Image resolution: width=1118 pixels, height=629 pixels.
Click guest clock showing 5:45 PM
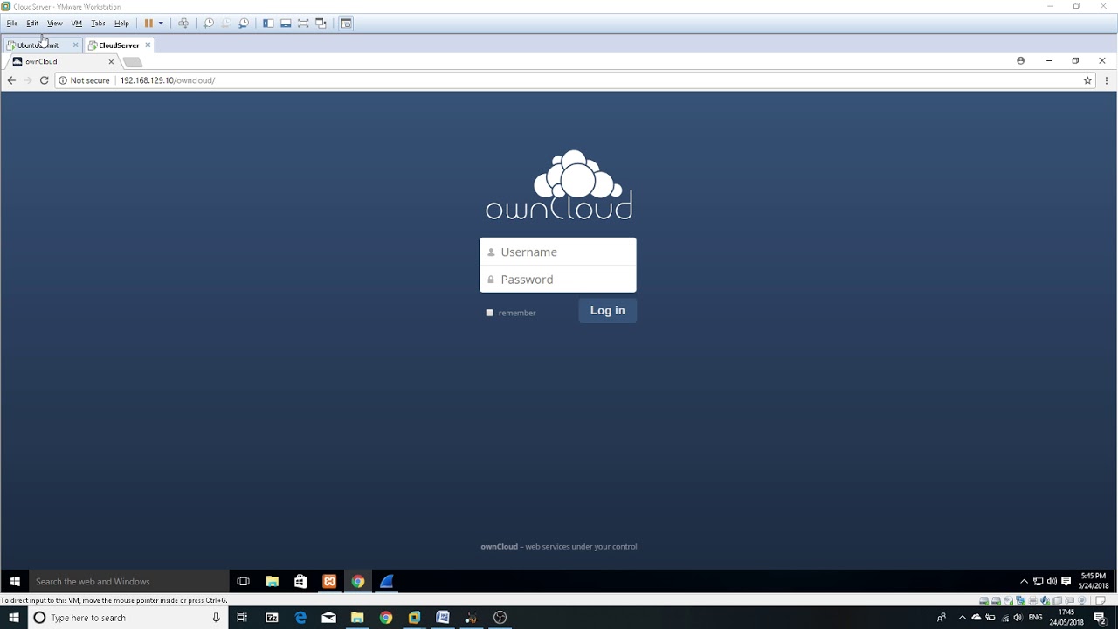tap(1094, 581)
